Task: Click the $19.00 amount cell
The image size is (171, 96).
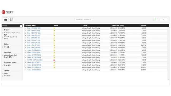Action: point(144,48)
